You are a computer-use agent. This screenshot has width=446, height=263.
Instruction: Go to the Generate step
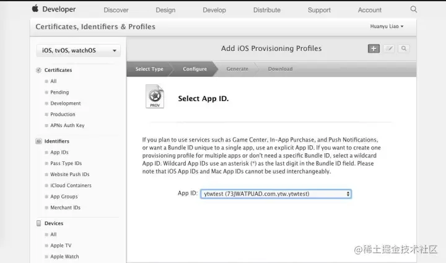tap(237, 69)
